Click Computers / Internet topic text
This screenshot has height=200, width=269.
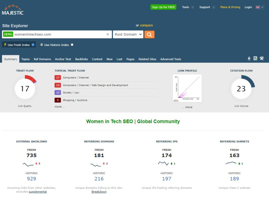(x=76, y=78)
